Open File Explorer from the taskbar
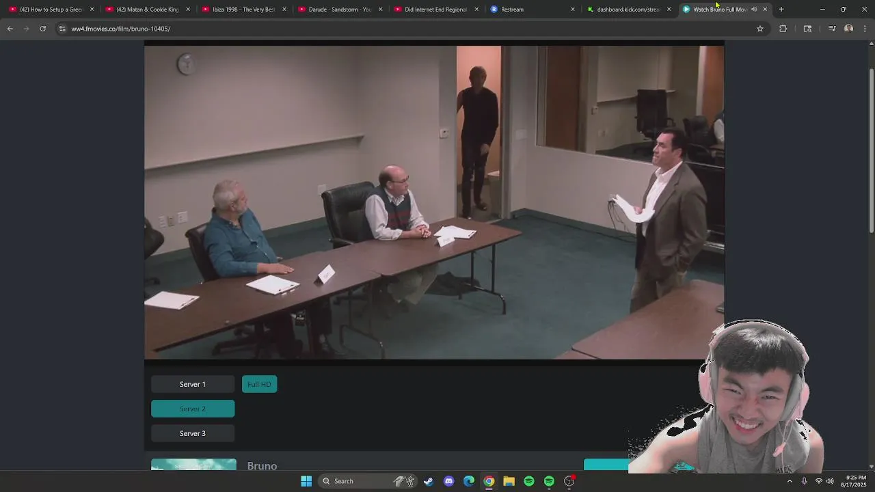Image resolution: width=875 pixels, height=492 pixels. click(509, 481)
